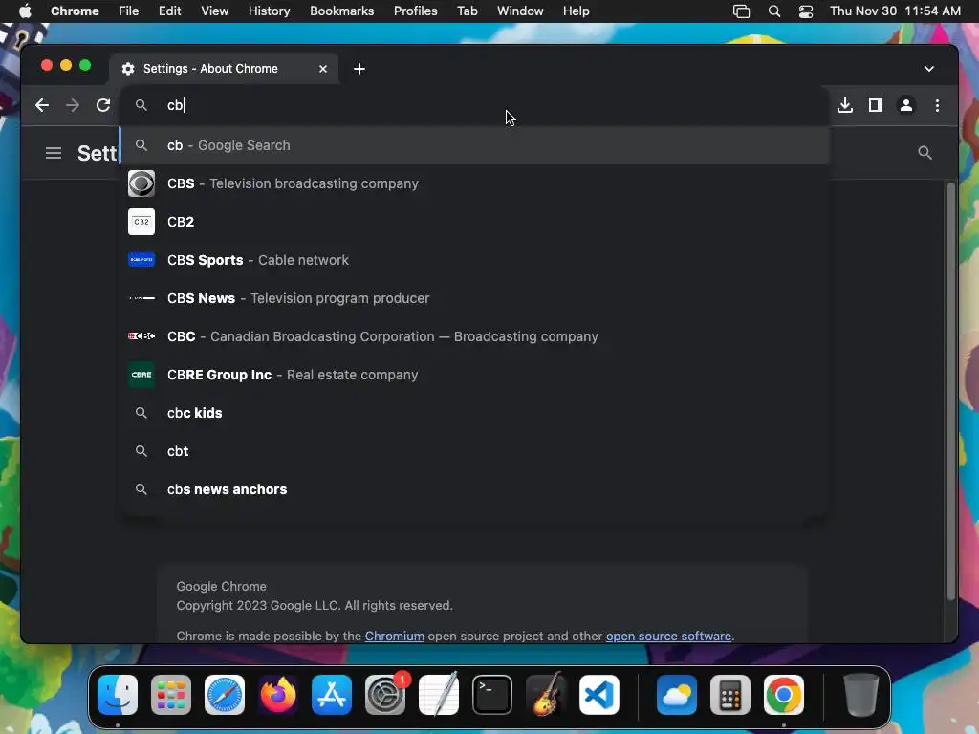Select the cbt search suggestion
Image resolution: width=979 pixels, height=734 pixels.
click(474, 451)
